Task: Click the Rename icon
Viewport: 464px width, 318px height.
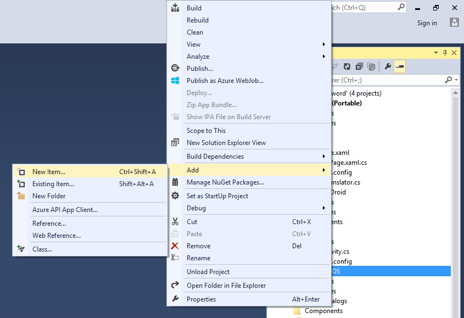Action: [x=175, y=258]
